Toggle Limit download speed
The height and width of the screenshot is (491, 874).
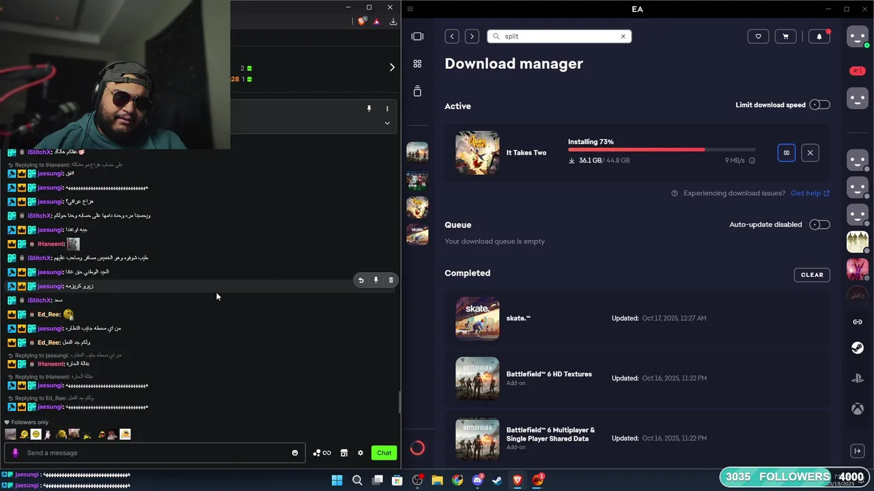coord(819,105)
